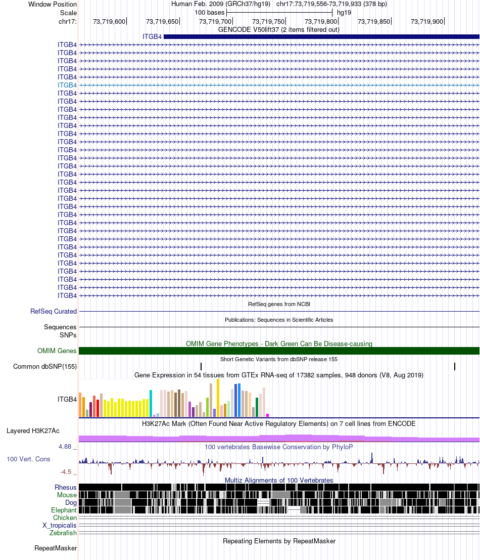Click the Mouse alignment label
480x560 pixels.
point(67,495)
